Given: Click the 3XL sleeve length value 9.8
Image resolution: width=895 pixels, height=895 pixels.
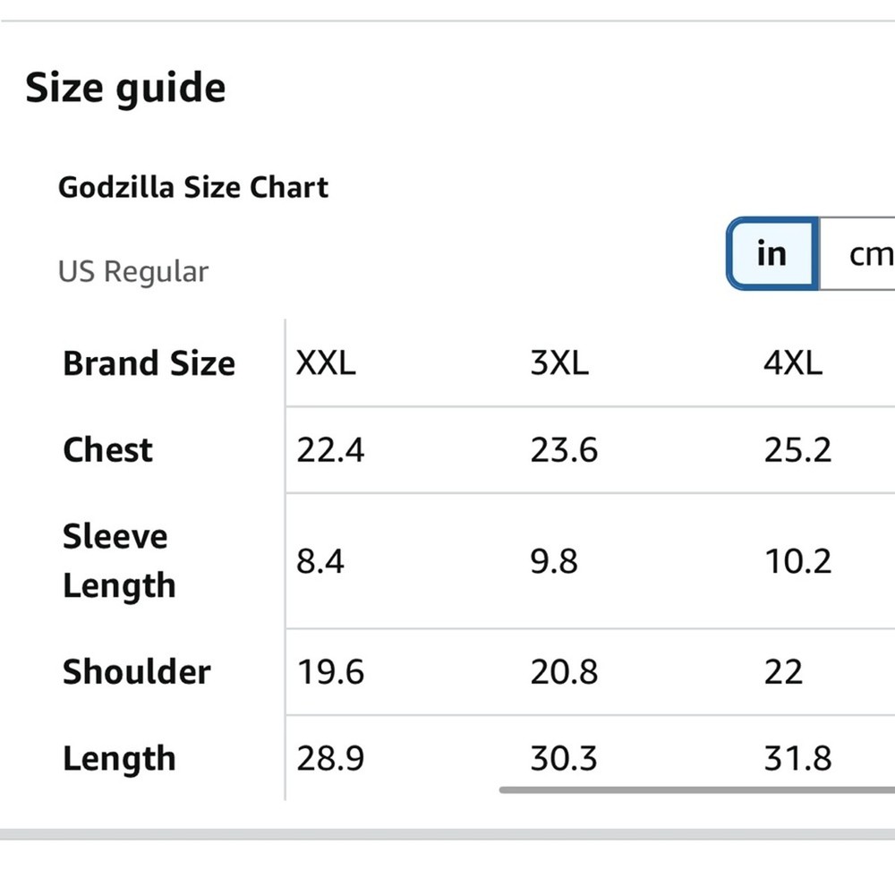Looking at the screenshot, I should point(554,561).
